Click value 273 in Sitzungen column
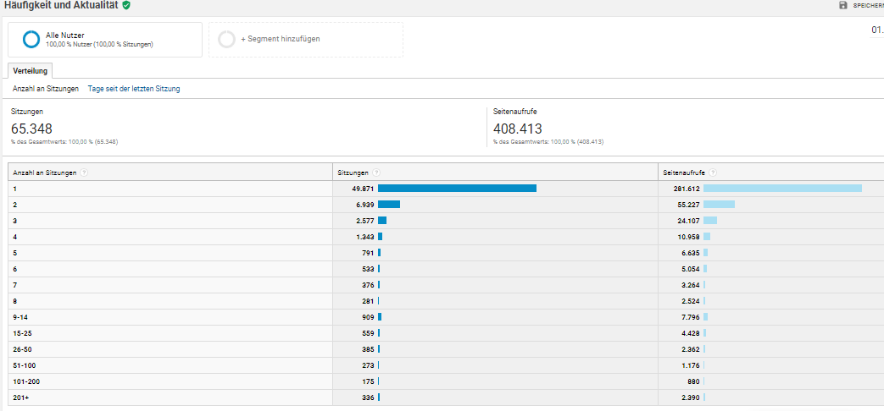The width and height of the screenshot is (884, 411). pyautogui.click(x=368, y=365)
